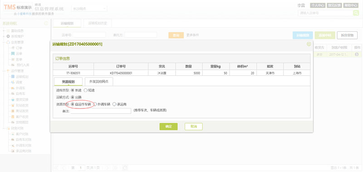This screenshot has height=172, width=363.
Task: Click order number KD170405000001 cell
Action: pyautogui.click(x=121, y=73)
